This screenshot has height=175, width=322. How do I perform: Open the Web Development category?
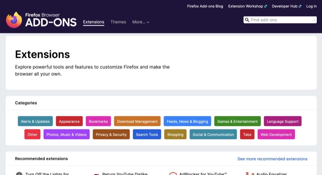click(276, 134)
